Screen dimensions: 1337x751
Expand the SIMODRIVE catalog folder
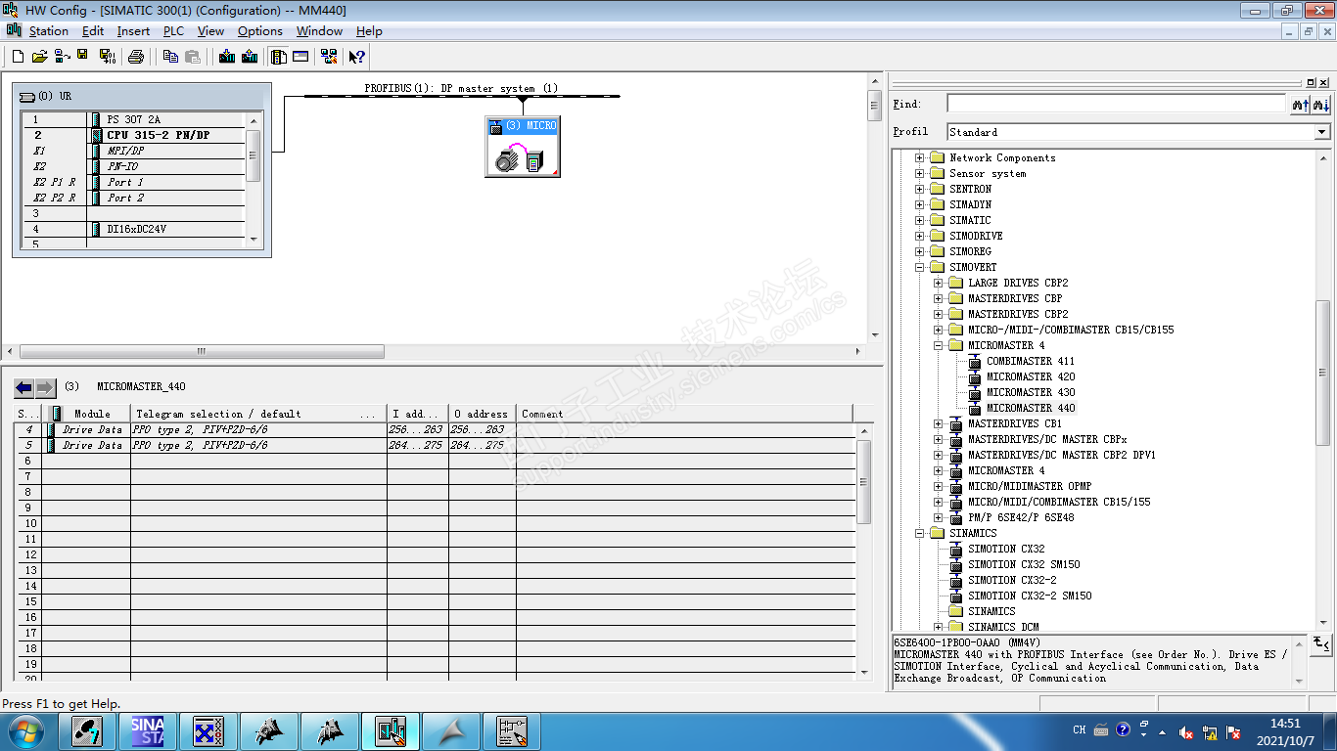tap(920, 236)
